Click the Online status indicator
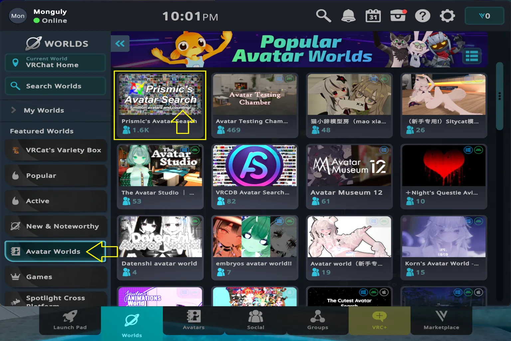The width and height of the screenshot is (511, 341). point(50,21)
